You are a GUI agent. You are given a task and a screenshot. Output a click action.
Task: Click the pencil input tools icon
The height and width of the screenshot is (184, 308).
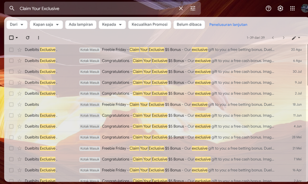[294, 38]
